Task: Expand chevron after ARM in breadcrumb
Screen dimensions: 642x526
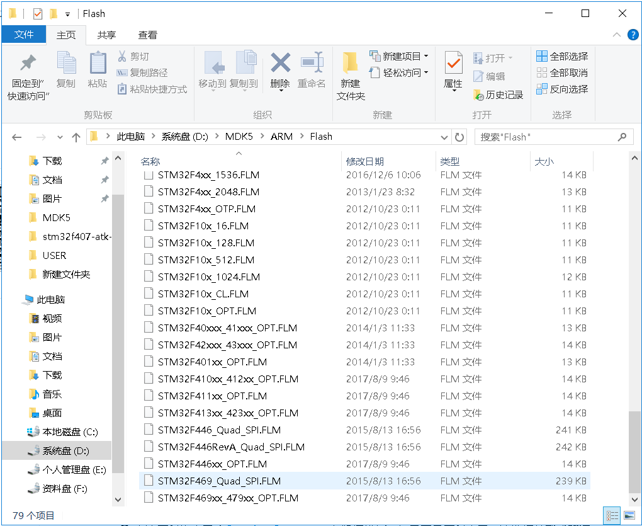Action: tap(301, 137)
